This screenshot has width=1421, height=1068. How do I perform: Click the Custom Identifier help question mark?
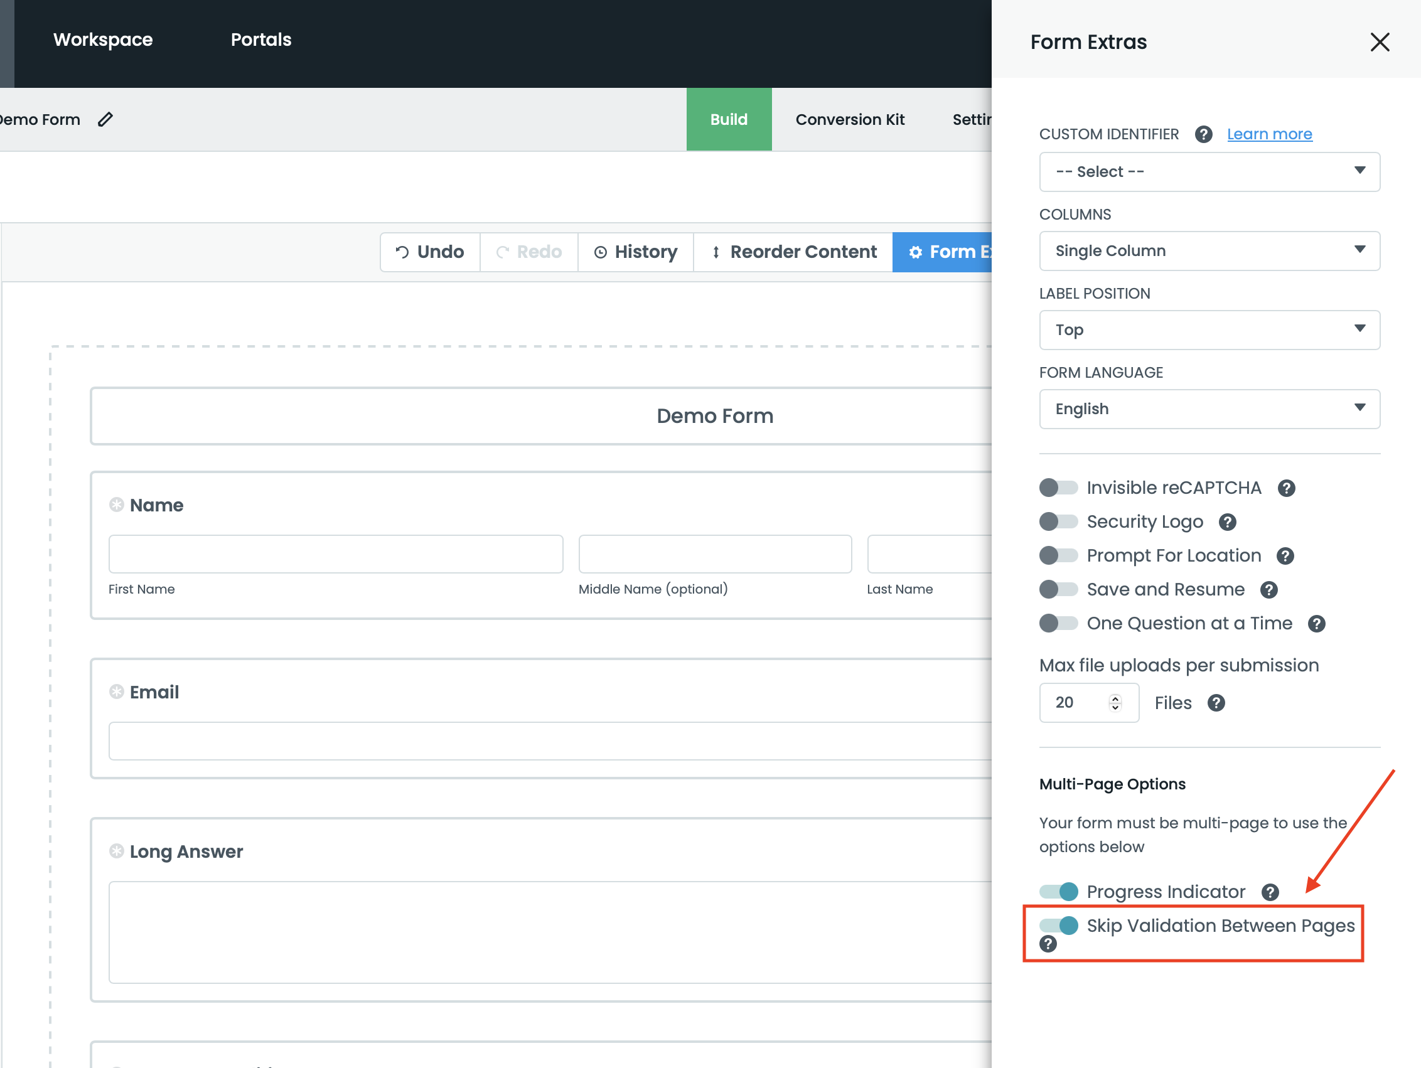coord(1203,134)
